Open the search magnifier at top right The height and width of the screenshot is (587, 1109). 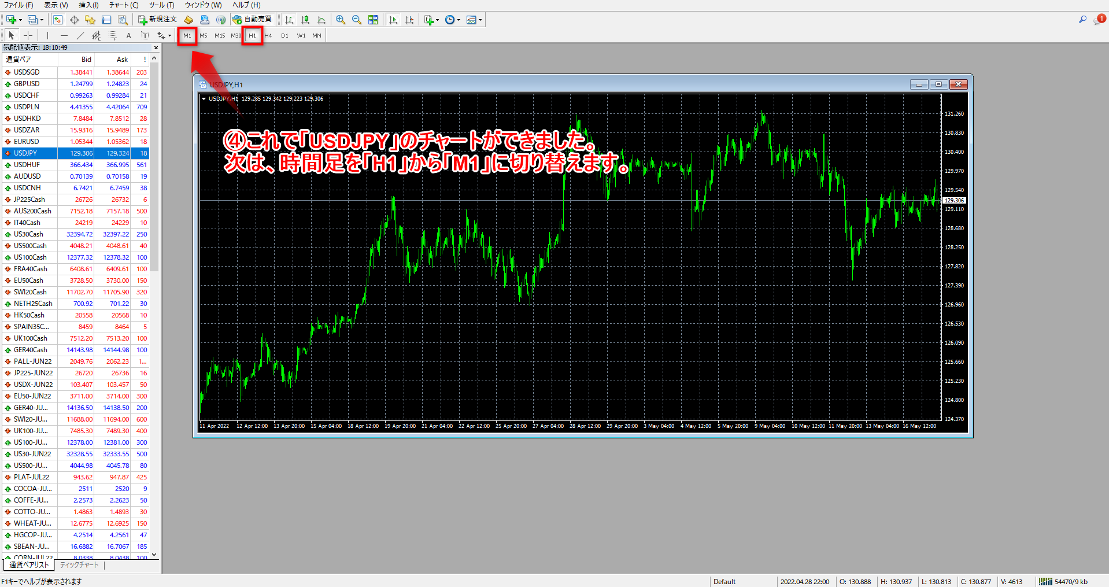[1082, 19]
